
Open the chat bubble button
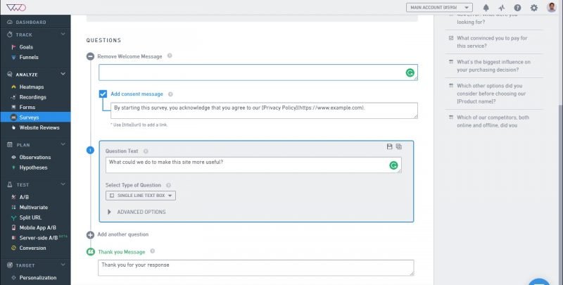pyautogui.click(x=539, y=281)
